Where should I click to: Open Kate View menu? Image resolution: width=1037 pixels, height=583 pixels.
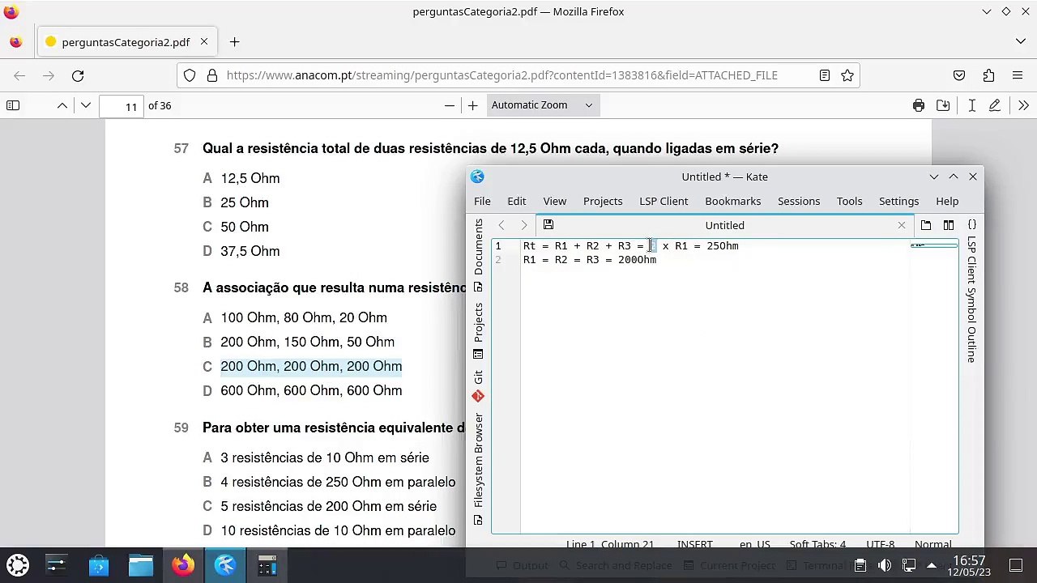(554, 201)
